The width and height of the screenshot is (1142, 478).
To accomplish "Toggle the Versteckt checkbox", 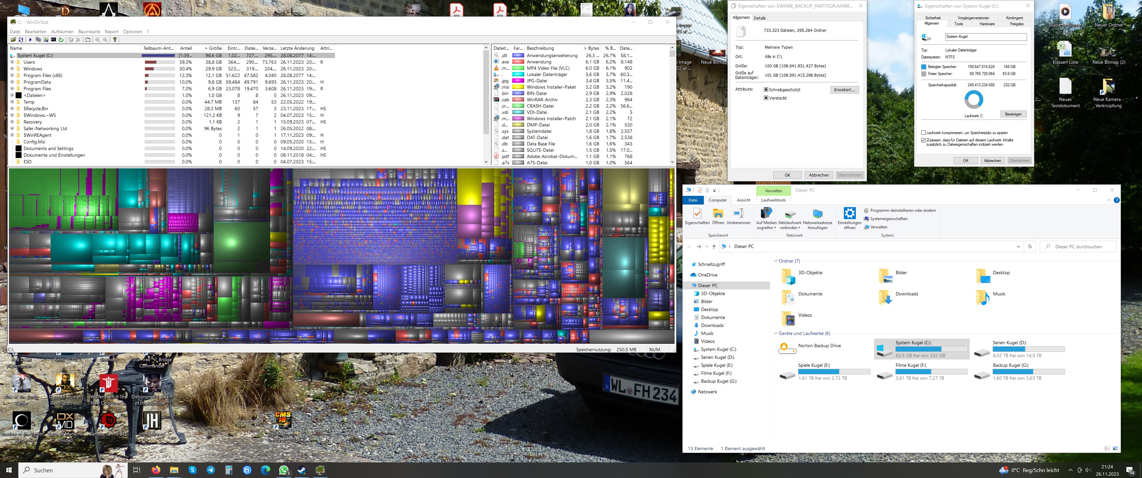I will (x=766, y=98).
